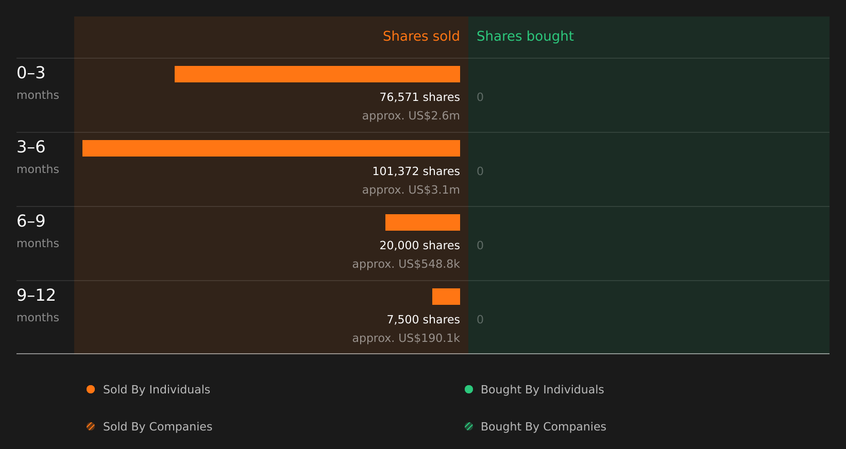Click the bought 0 in 3–6 months row

(x=480, y=171)
